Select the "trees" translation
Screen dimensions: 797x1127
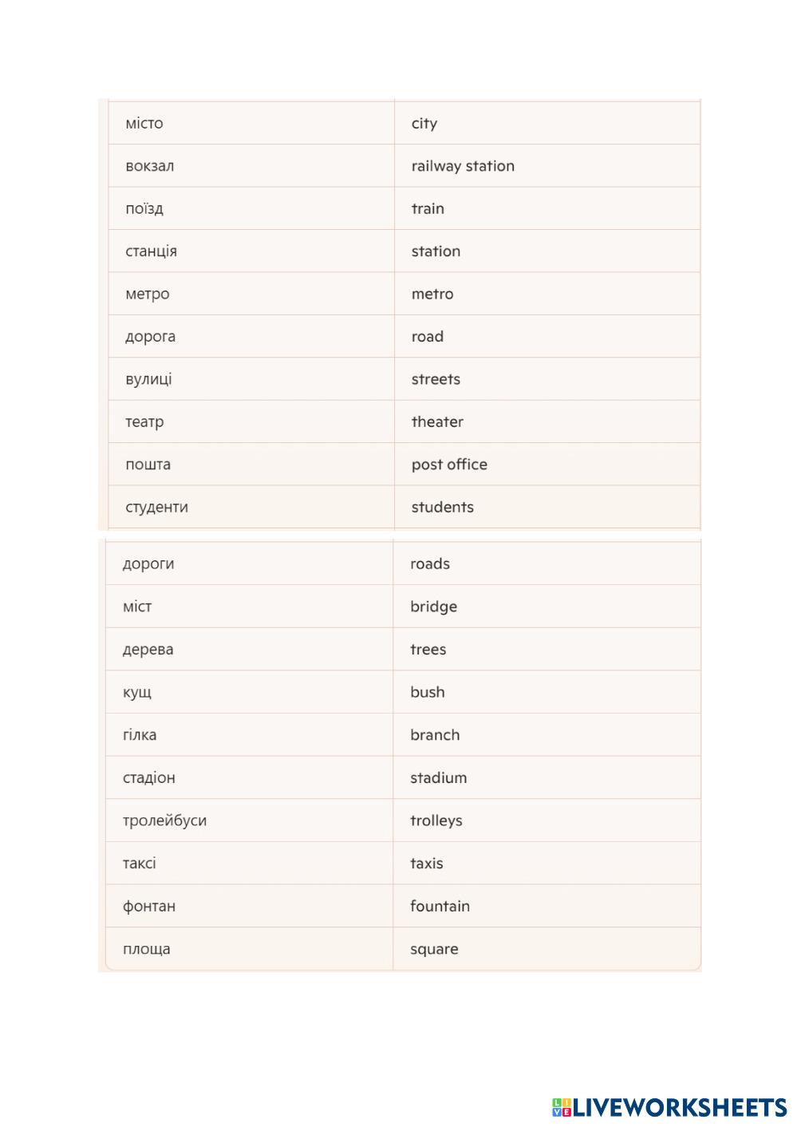click(428, 650)
